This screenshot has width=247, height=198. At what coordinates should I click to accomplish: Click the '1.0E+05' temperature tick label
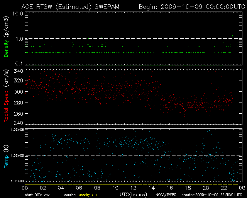point(17,156)
